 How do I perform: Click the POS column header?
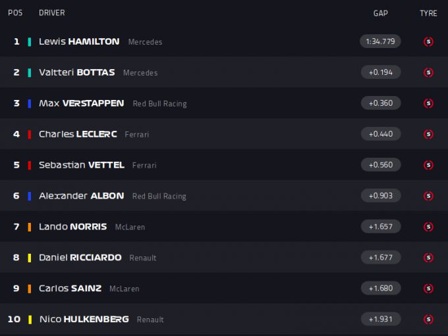point(15,13)
